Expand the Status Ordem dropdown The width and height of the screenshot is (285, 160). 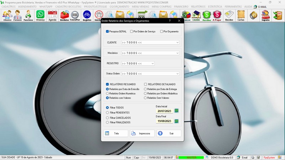[x=177, y=74]
